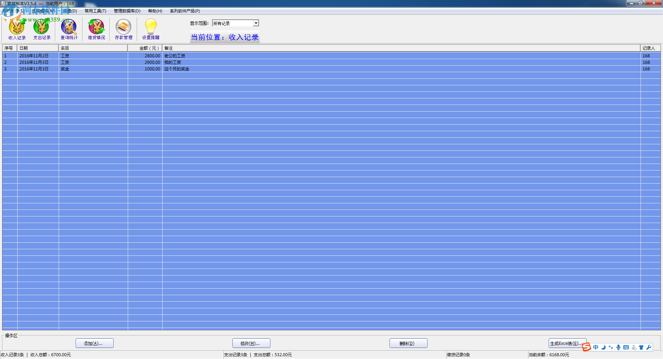Image resolution: width=663 pixels, height=359 pixels.
Task: Click the 支出记录3条 status entry
Action: click(236, 355)
